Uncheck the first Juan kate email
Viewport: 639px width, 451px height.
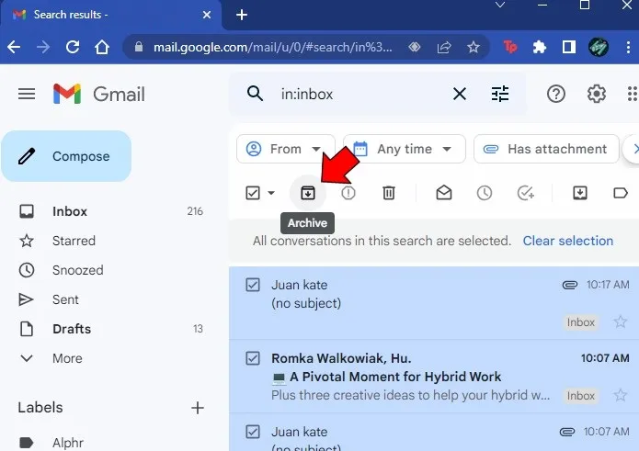tap(253, 285)
